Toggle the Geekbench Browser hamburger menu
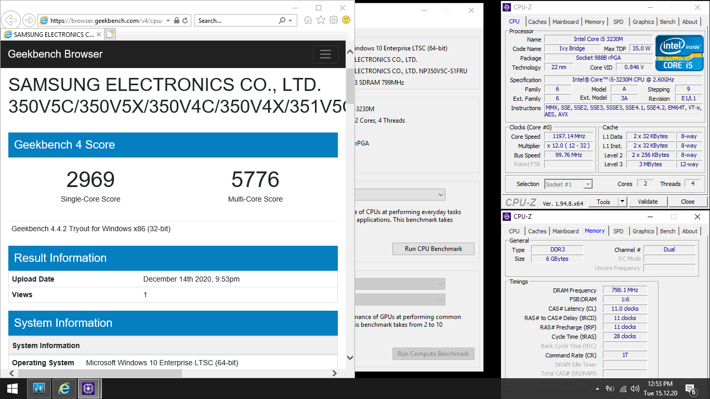Screen dimensions: 710x399 pyautogui.click(x=325, y=54)
